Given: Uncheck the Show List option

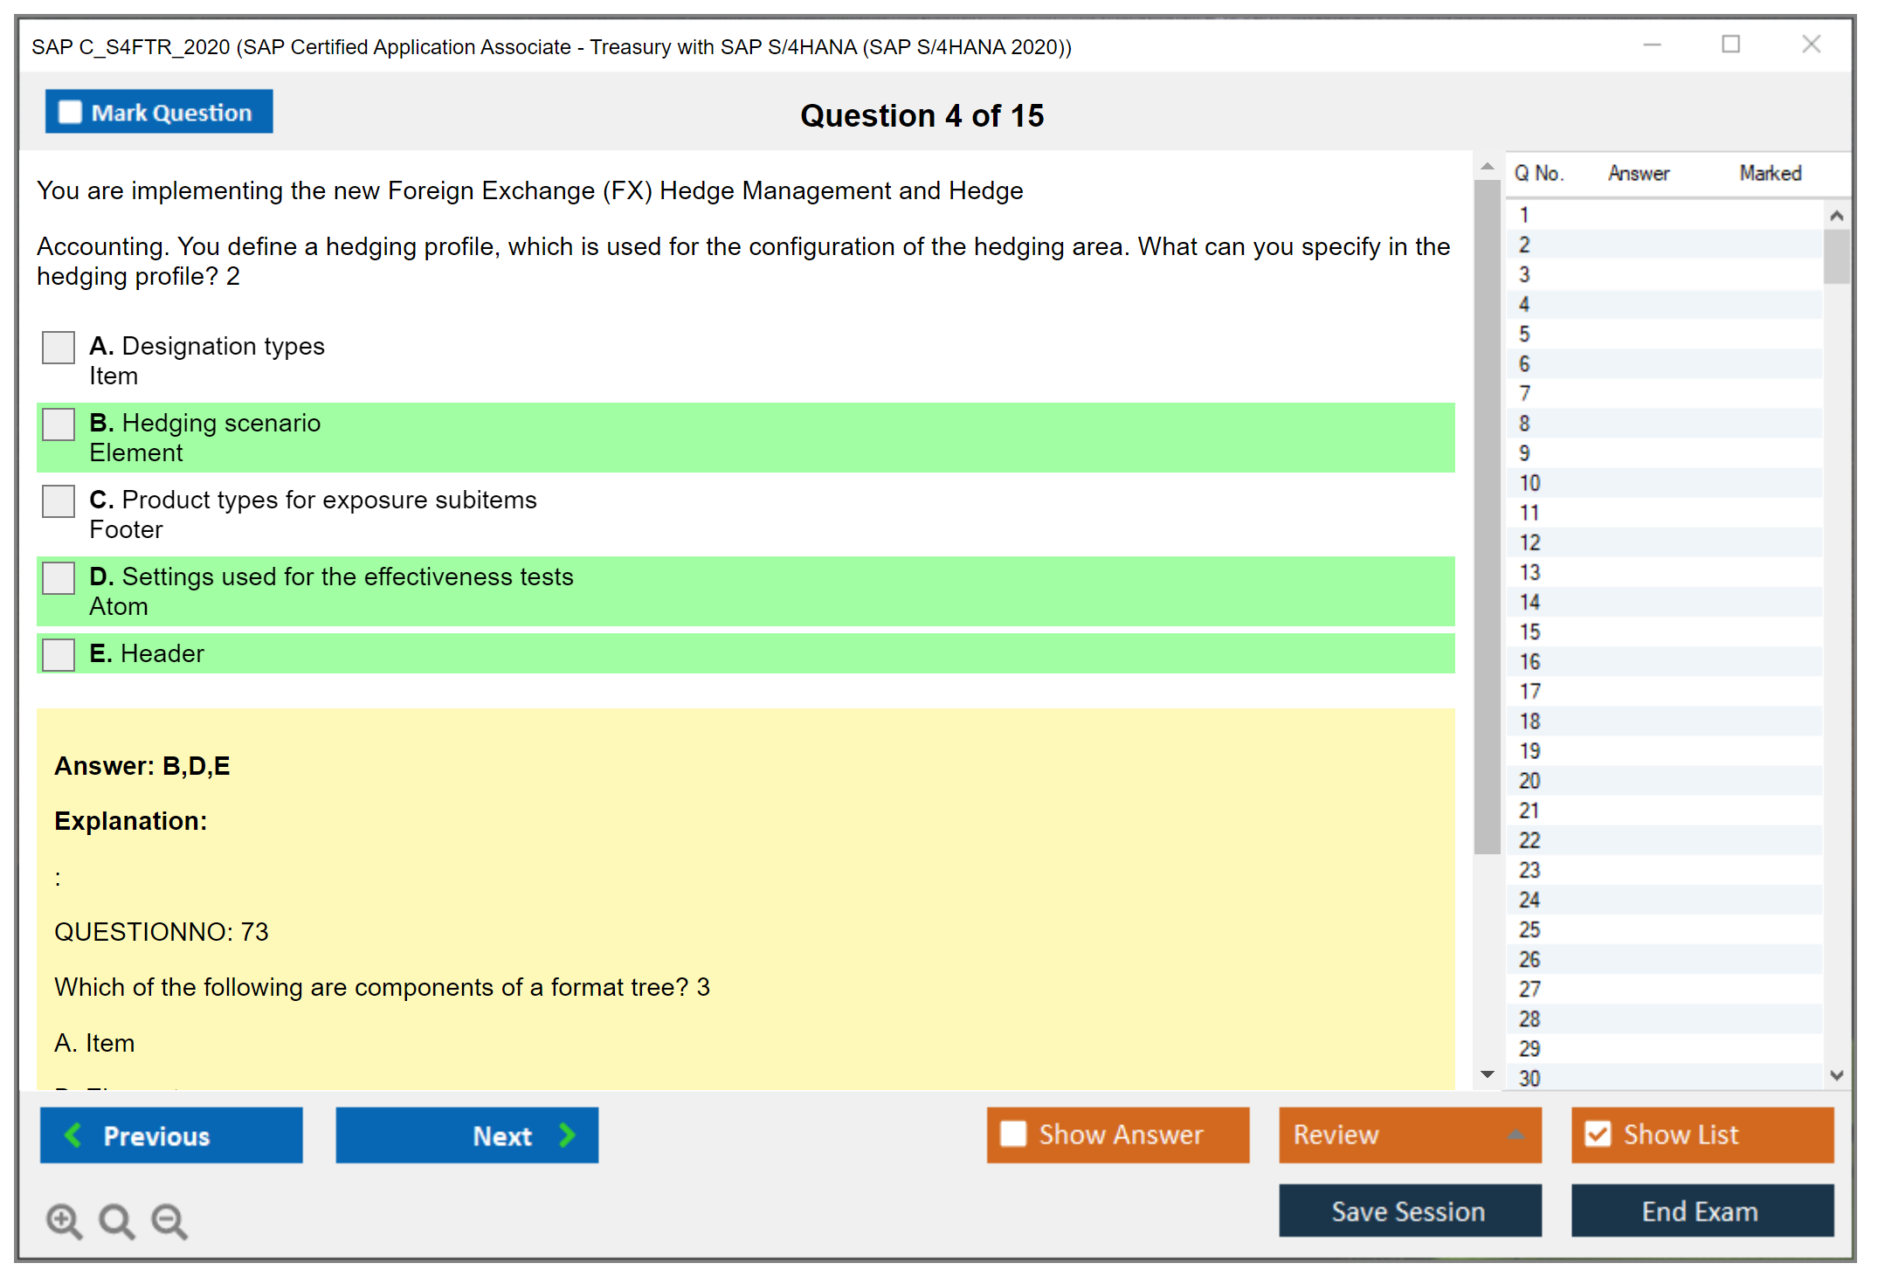Looking at the screenshot, I should pyautogui.click(x=1598, y=1134).
